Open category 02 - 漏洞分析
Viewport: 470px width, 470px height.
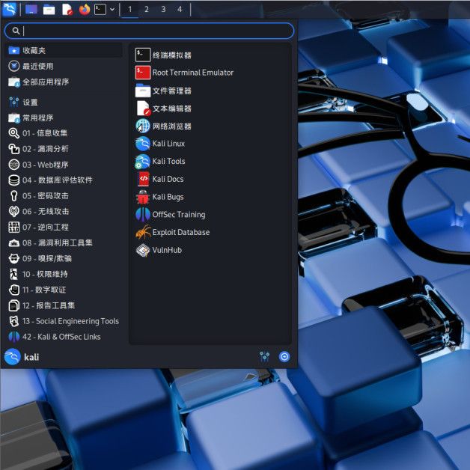[x=64, y=149]
